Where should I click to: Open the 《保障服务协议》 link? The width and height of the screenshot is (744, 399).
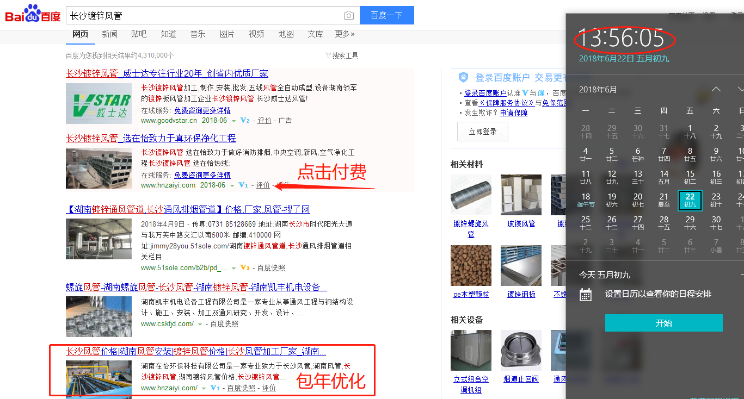coord(507,103)
